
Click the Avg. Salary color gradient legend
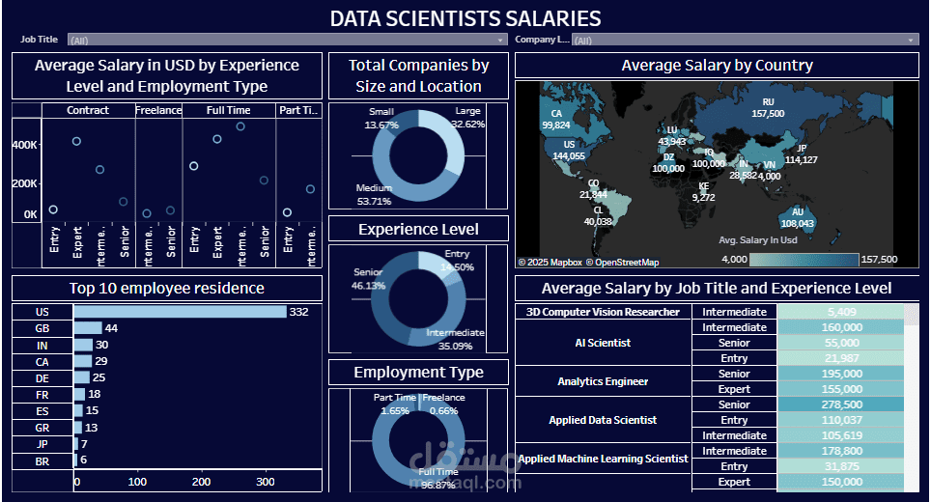[804, 260]
